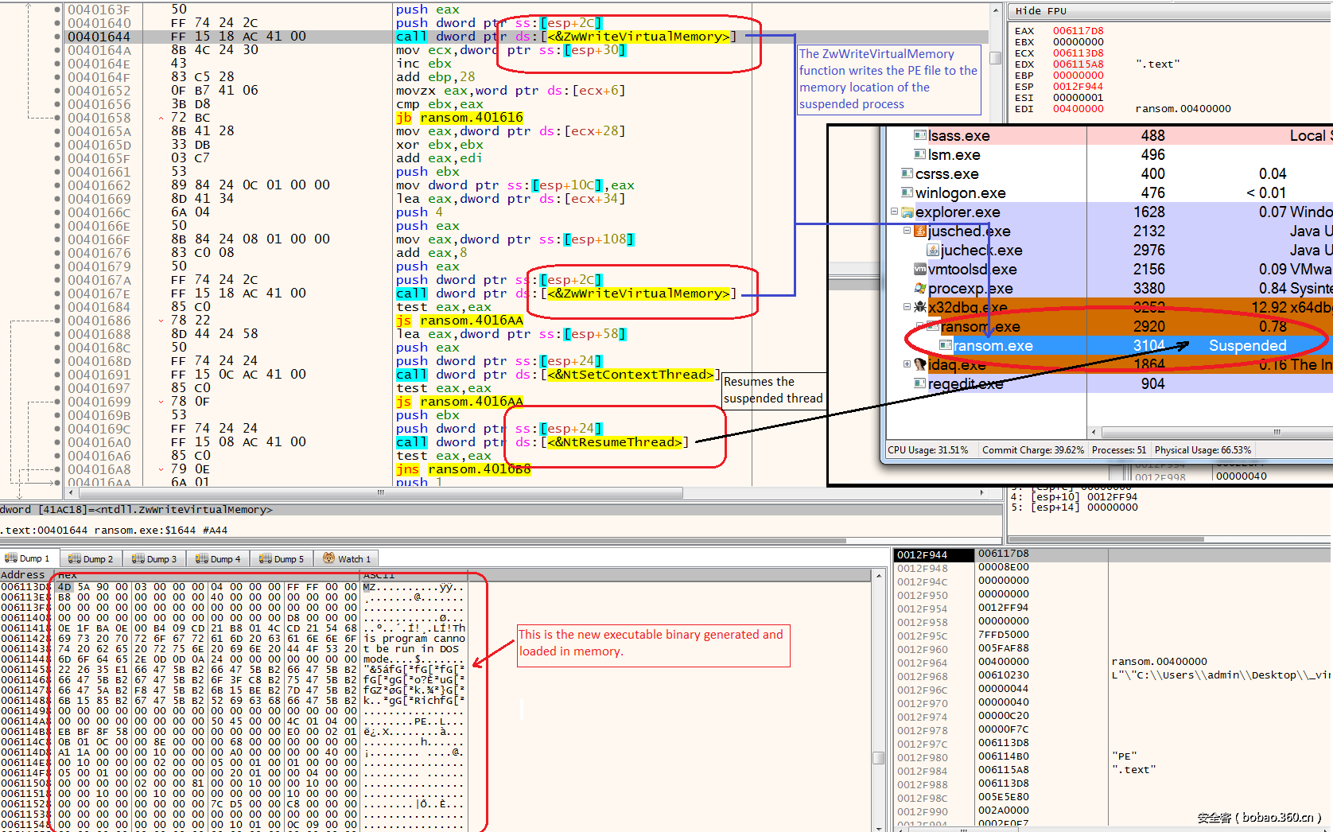Expand the idaq.exe process node
This screenshot has width=1333, height=832.
pos(907,364)
